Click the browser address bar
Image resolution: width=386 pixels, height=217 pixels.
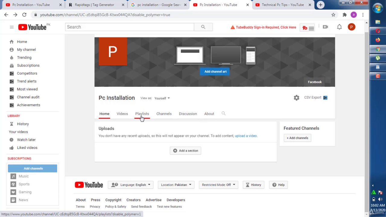tap(181, 15)
